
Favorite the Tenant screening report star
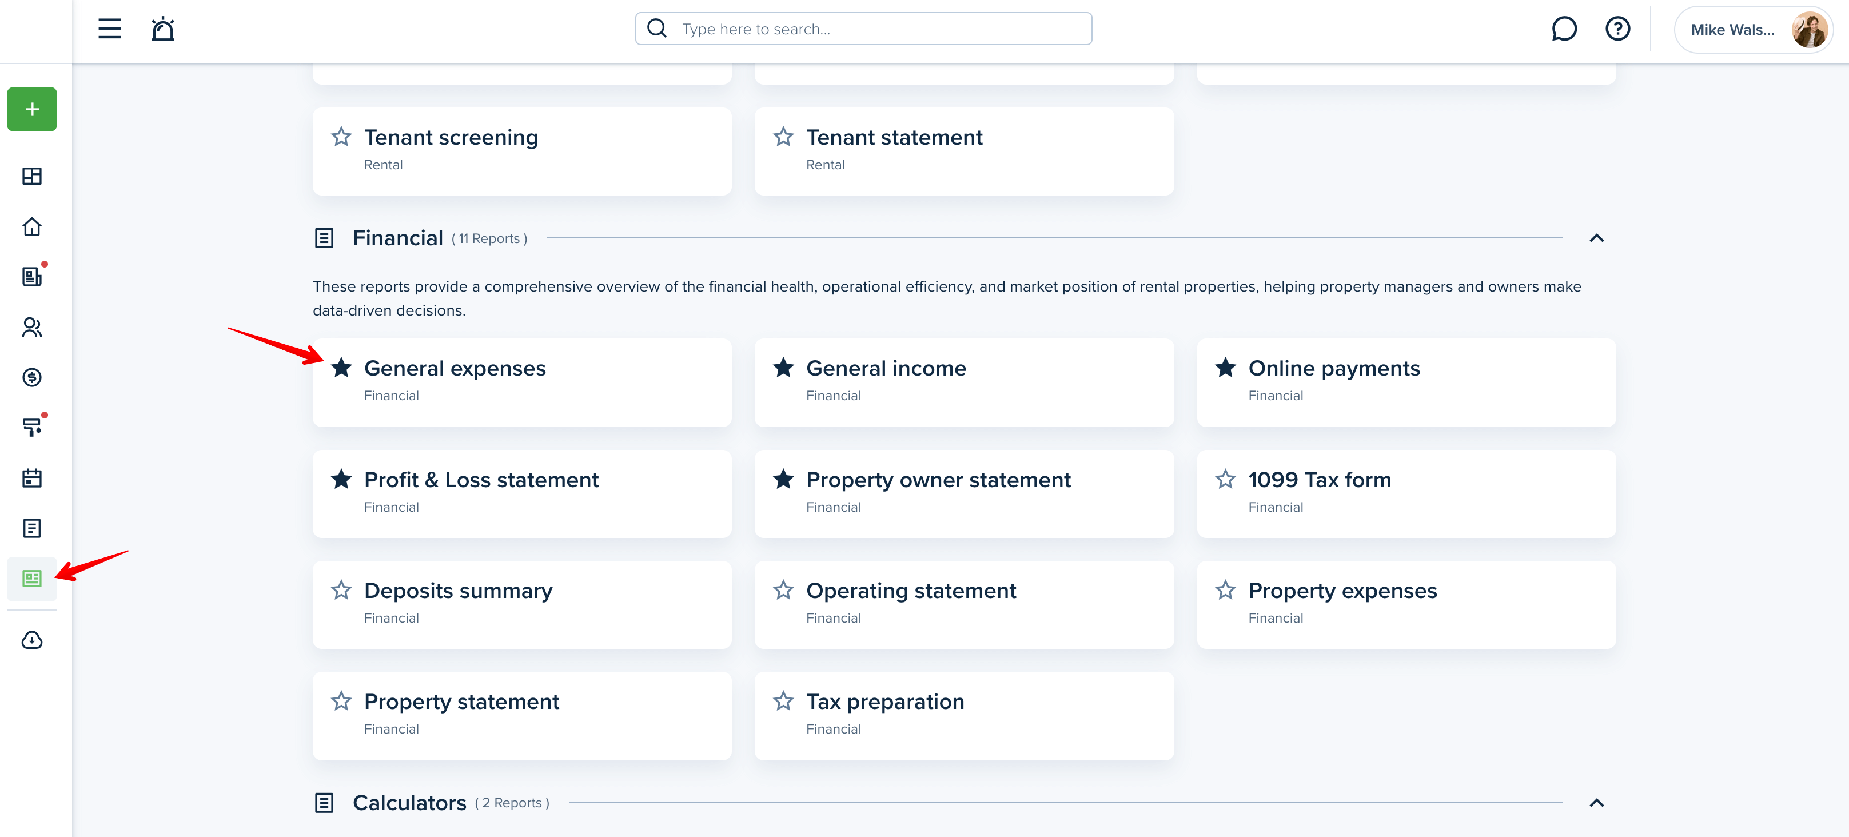(x=342, y=137)
